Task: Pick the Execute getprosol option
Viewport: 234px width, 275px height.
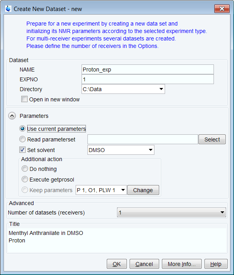Action: (24, 180)
